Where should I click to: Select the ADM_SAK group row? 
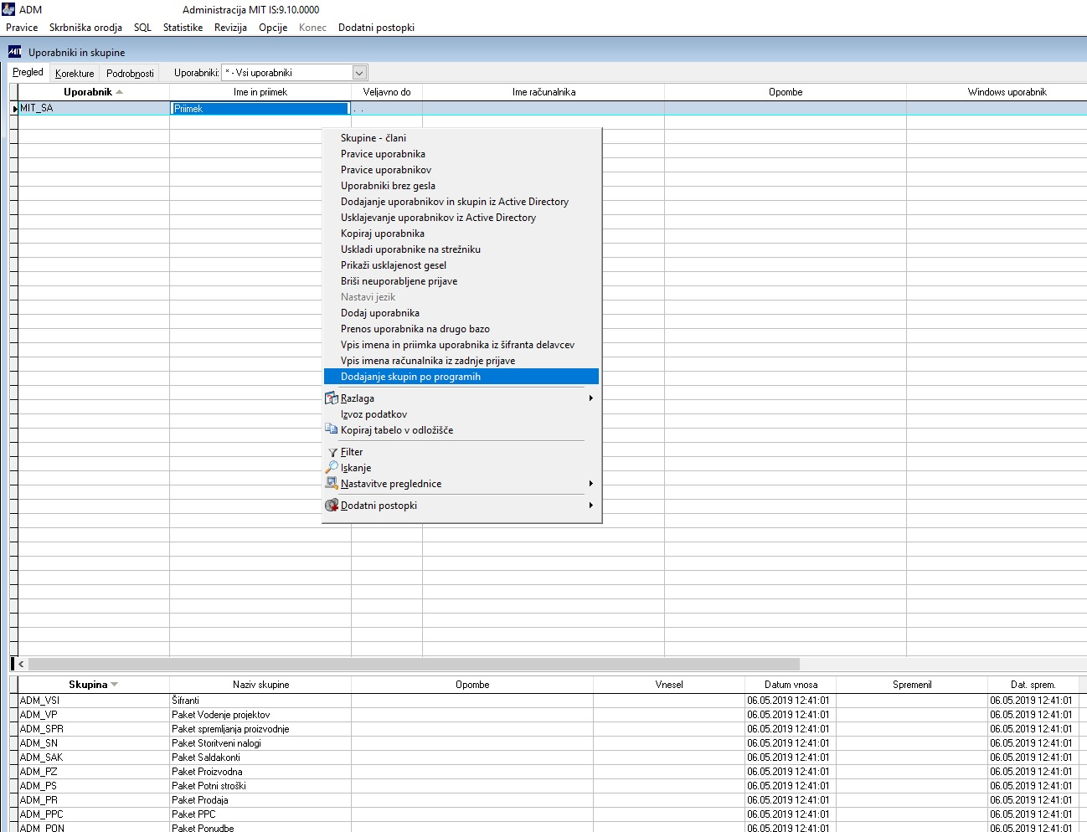click(549, 758)
